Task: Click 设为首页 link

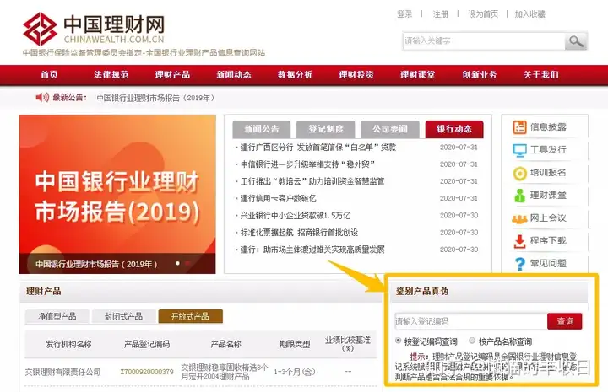Action: [483, 14]
